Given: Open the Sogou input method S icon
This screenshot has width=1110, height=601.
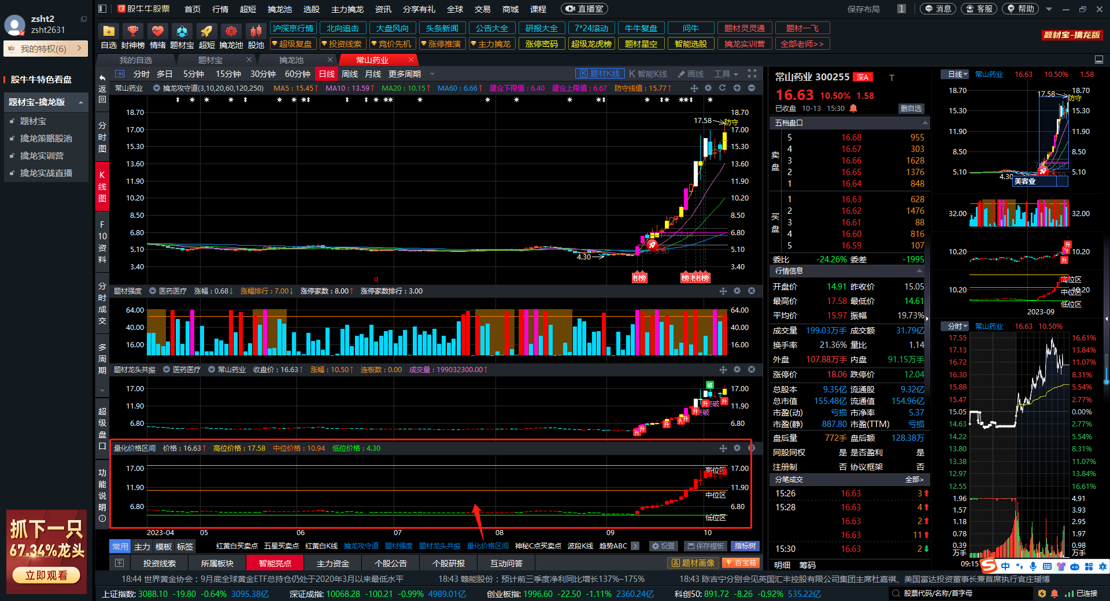Looking at the screenshot, I should point(989,566).
